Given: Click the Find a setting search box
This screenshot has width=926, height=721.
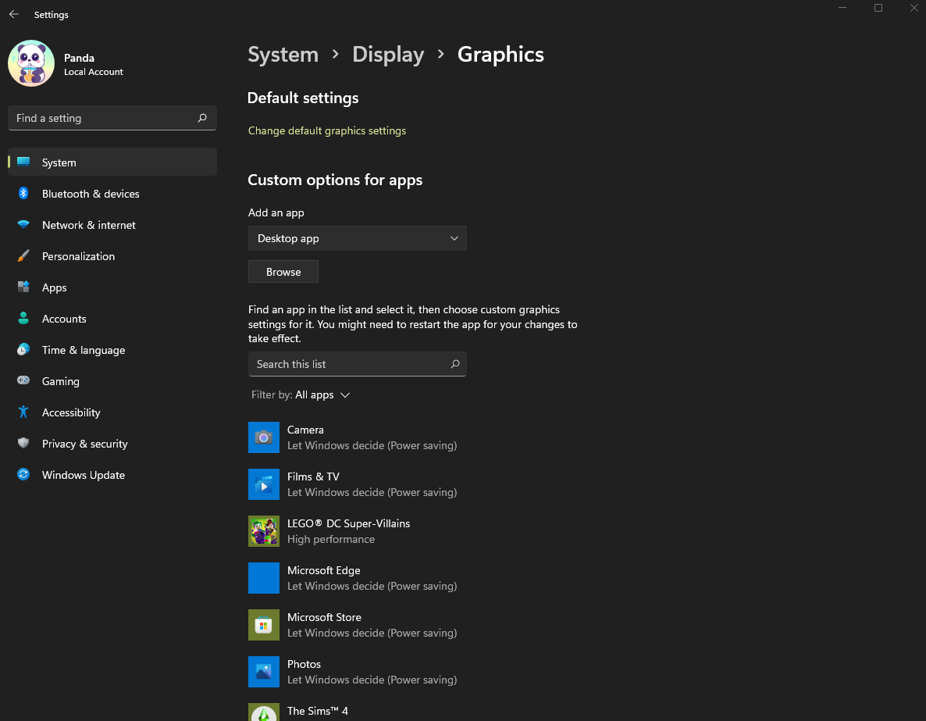Looking at the screenshot, I should (x=105, y=118).
